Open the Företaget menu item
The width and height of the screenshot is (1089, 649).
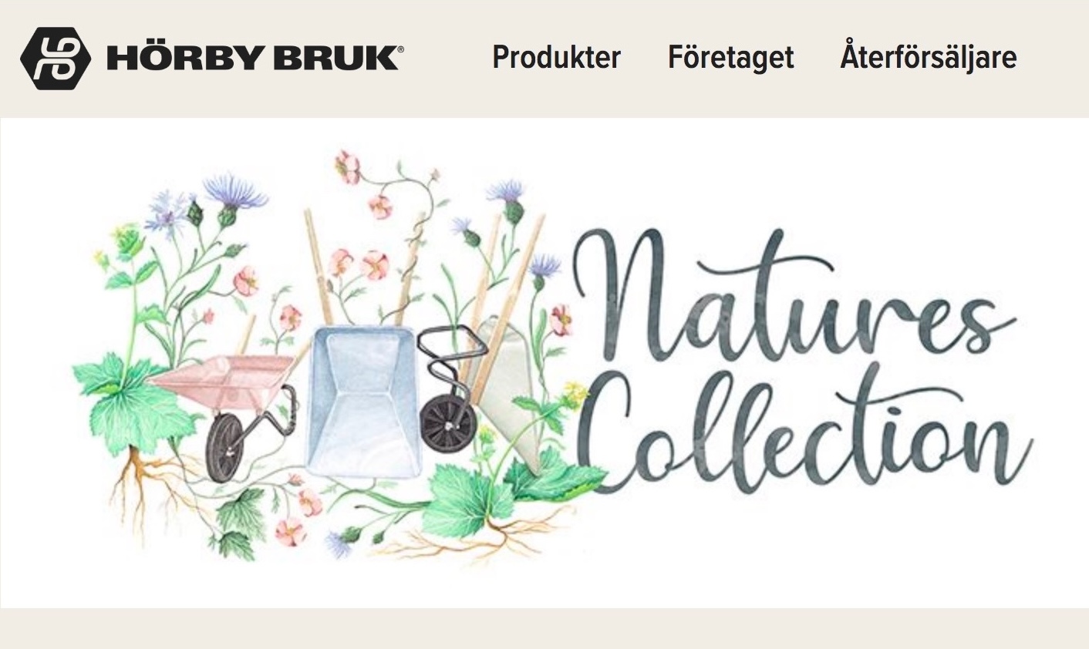pyautogui.click(x=730, y=58)
